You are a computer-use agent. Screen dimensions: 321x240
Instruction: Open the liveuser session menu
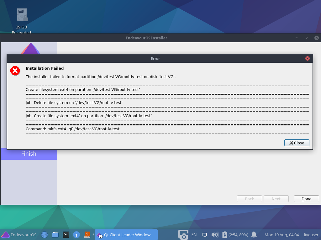click(x=311, y=235)
